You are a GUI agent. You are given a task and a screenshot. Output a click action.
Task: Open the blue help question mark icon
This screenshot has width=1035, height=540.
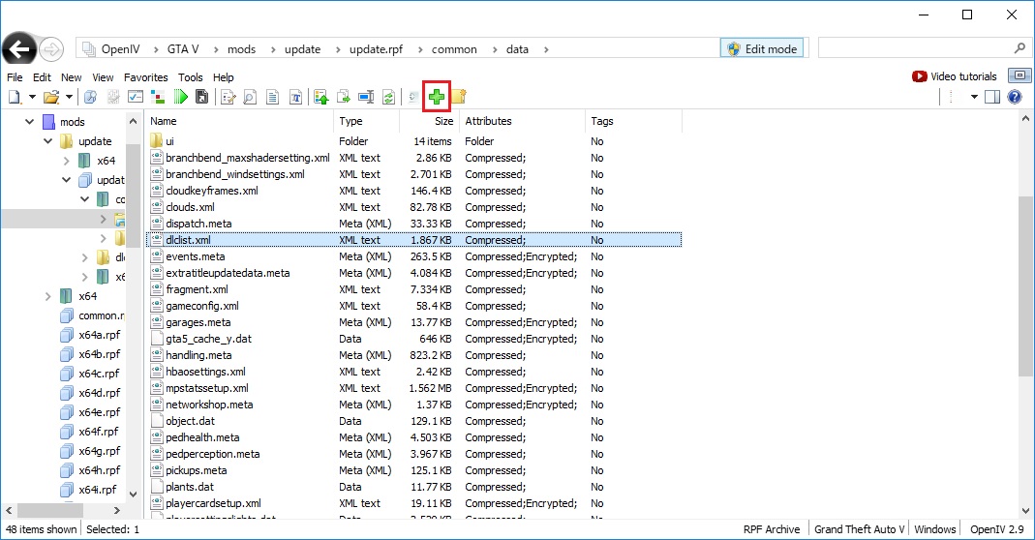click(x=1015, y=97)
